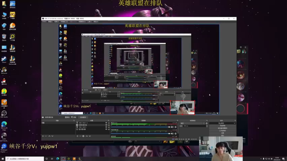Pop out the Scenes dock panel
Viewport: 287px width, 161px height.
pos(74,121)
